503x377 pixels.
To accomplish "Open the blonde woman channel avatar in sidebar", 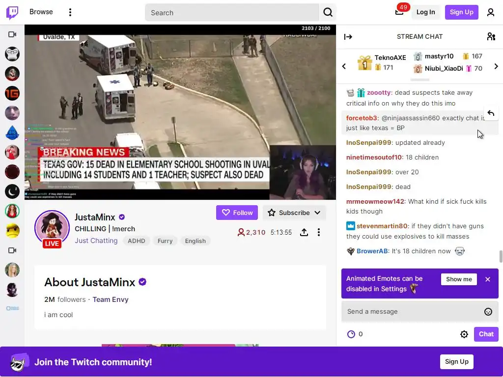I will click(x=12, y=270).
